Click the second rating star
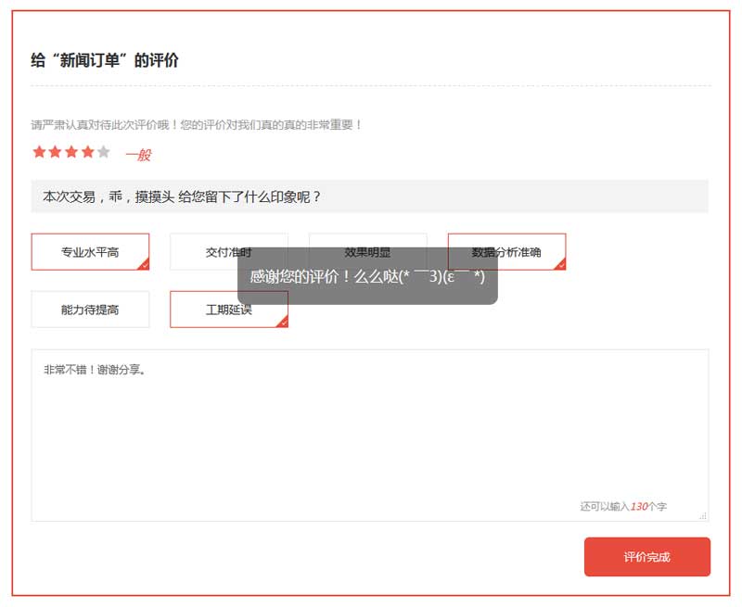 pos(56,152)
